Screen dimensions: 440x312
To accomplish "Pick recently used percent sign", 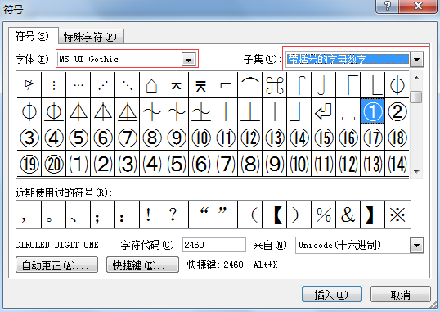I will pyautogui.click(x=324, y=215).
